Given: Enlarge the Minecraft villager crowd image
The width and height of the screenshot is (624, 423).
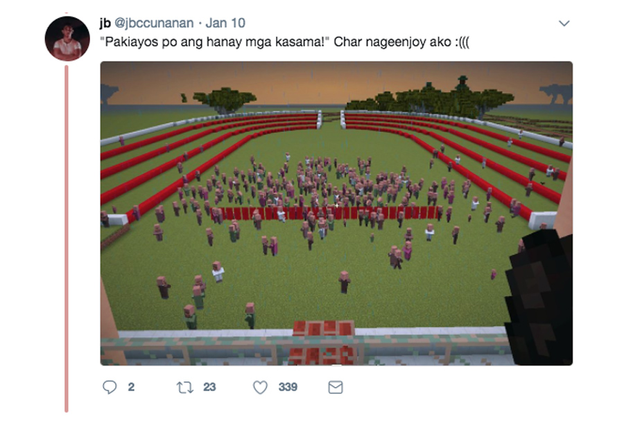Looking at the screenshot, I should click(336, 213).
